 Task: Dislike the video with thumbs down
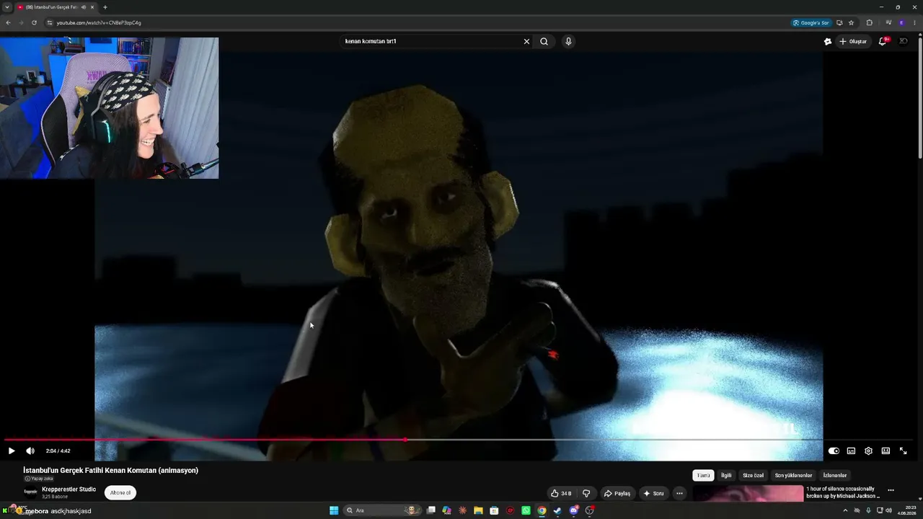(x=586, y=494)
